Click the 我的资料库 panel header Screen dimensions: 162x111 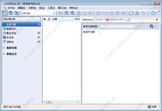pyautogui.click(x=21, y=19)
